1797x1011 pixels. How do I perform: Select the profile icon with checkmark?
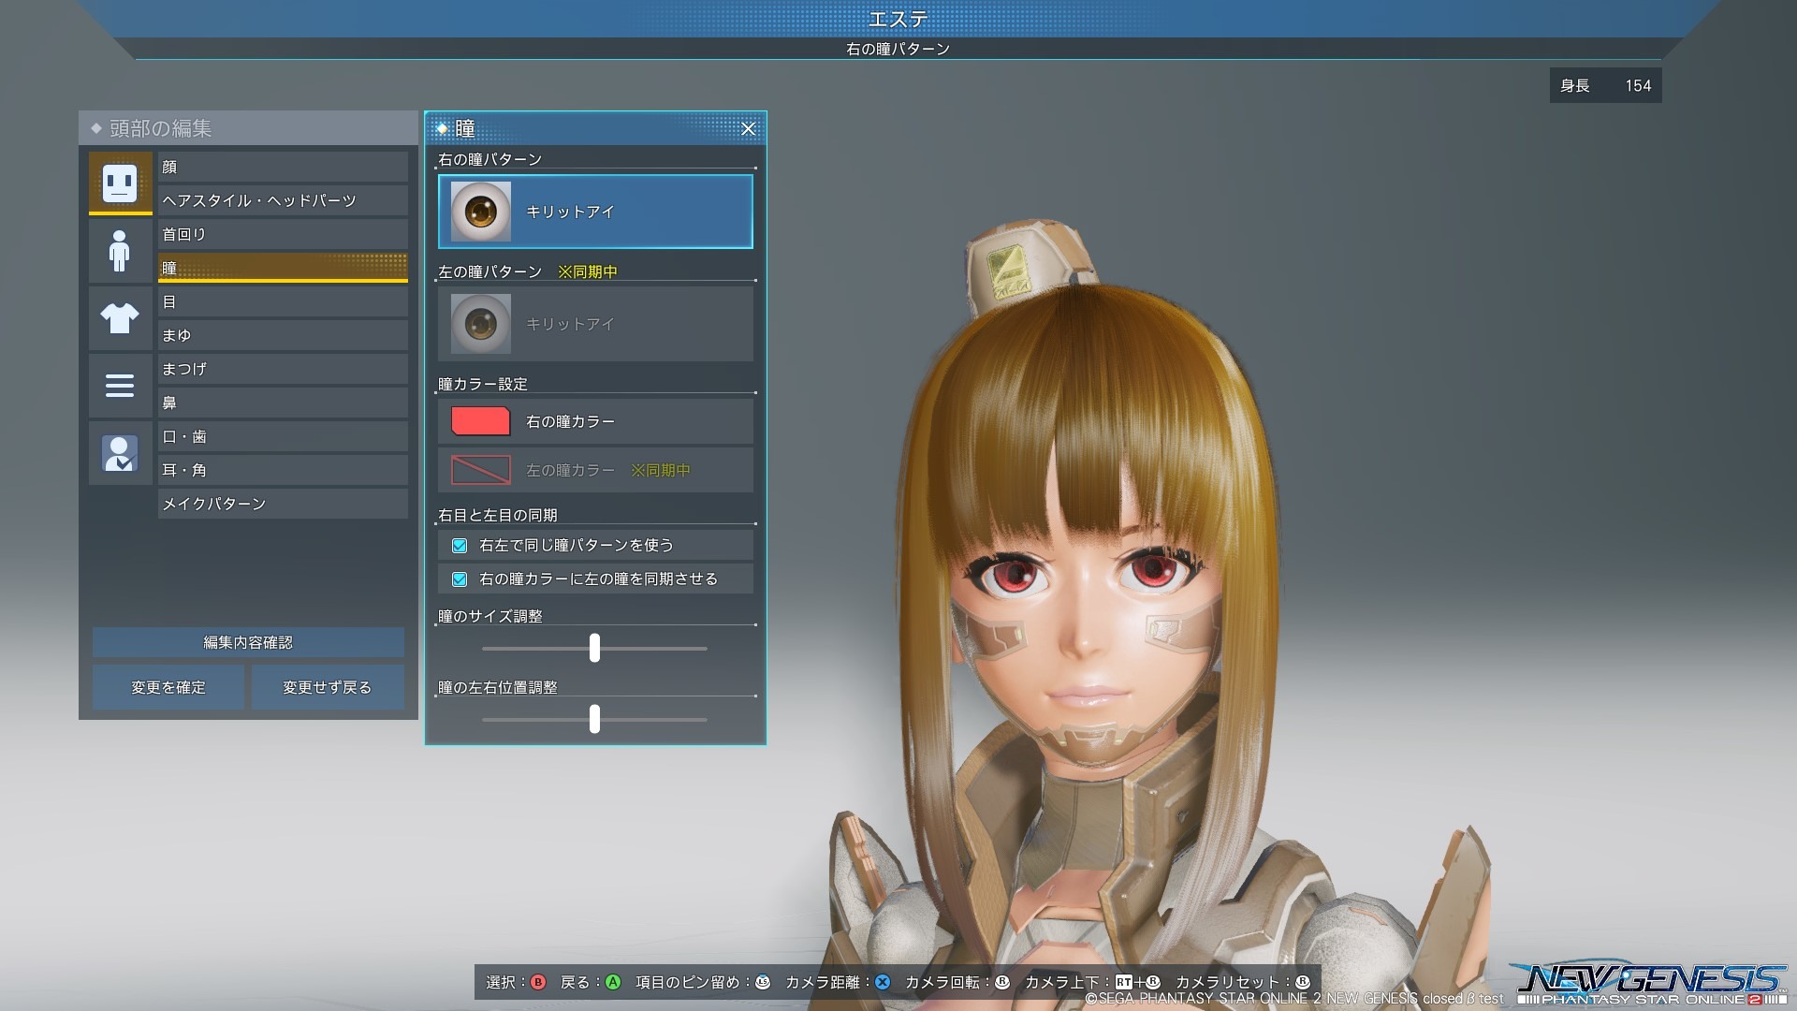coord(120,453)
